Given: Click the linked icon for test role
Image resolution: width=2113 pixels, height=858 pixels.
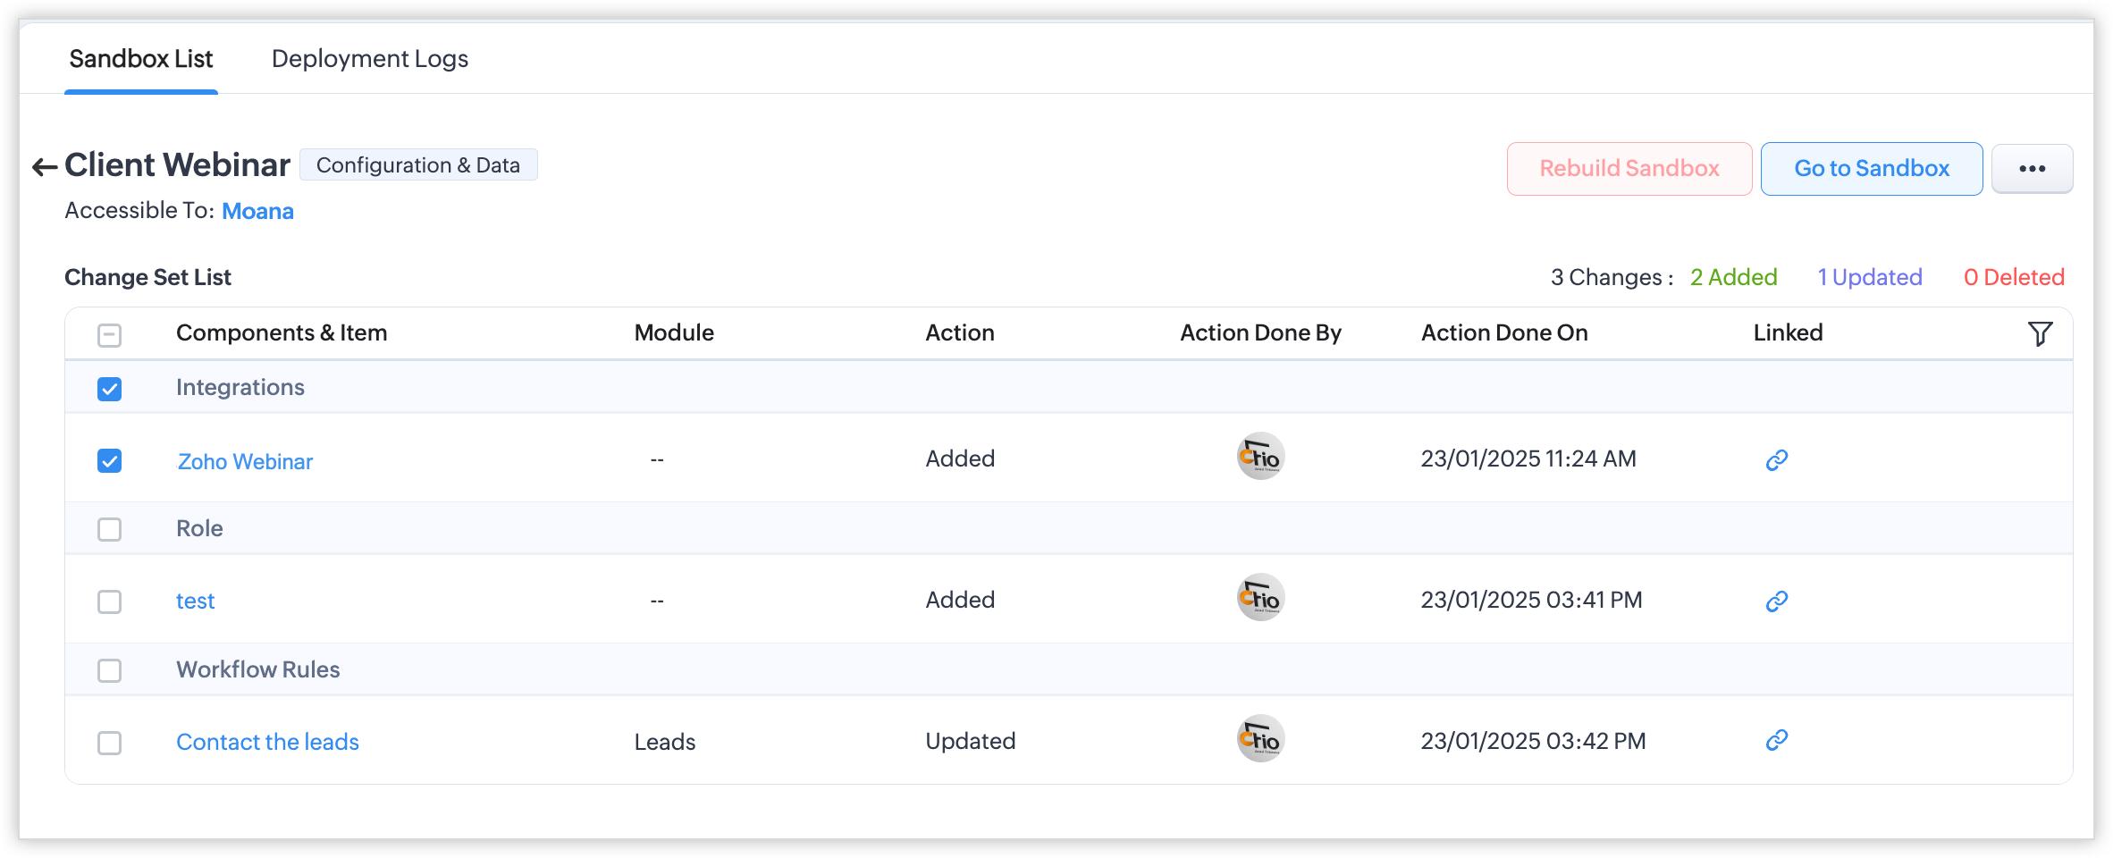Looking at the screenshot, I should pyautogui.click(x=1776, y=601).
